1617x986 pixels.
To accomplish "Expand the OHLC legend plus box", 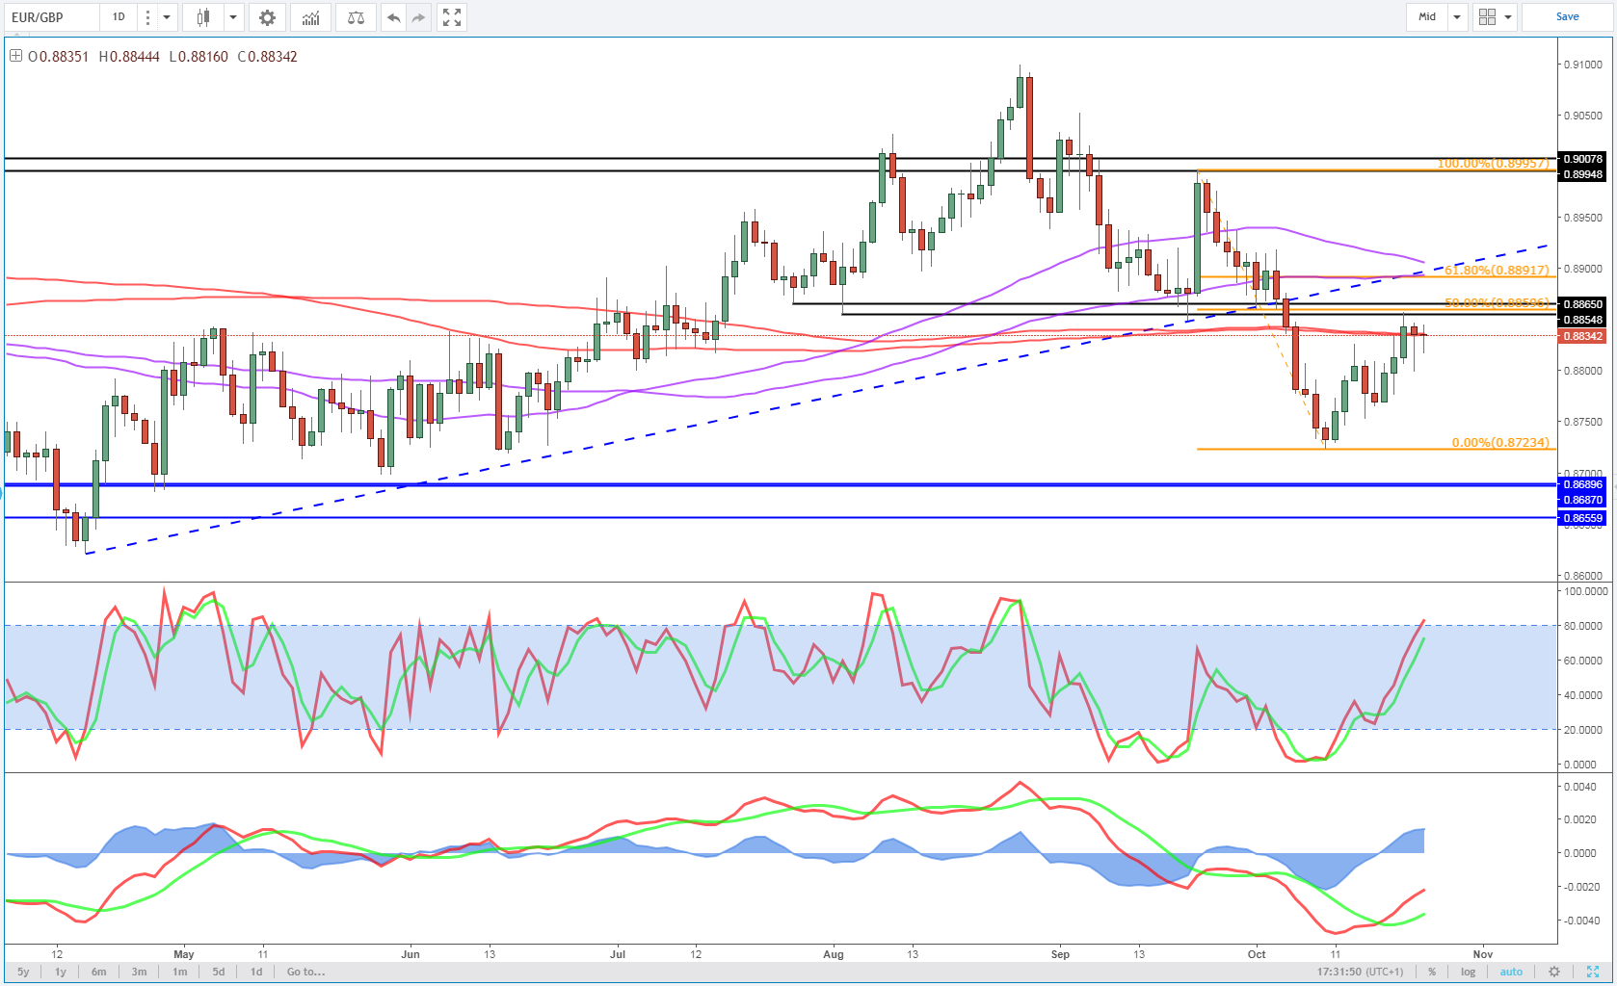I will (15, 56).
